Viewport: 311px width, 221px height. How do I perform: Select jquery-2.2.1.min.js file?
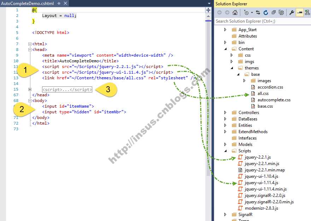[x=262, y=164]
